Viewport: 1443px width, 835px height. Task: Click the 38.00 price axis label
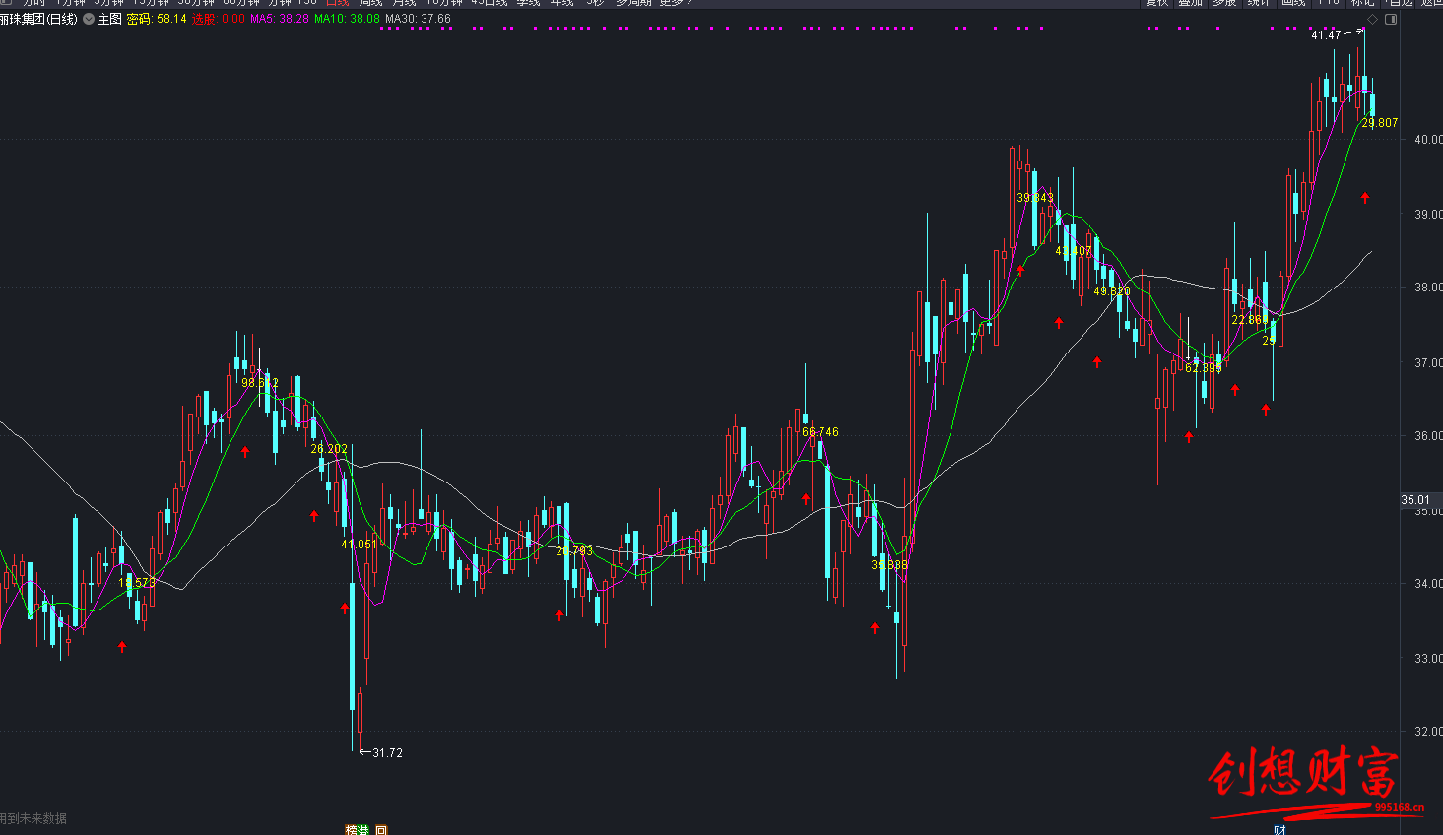[1428, 289]
